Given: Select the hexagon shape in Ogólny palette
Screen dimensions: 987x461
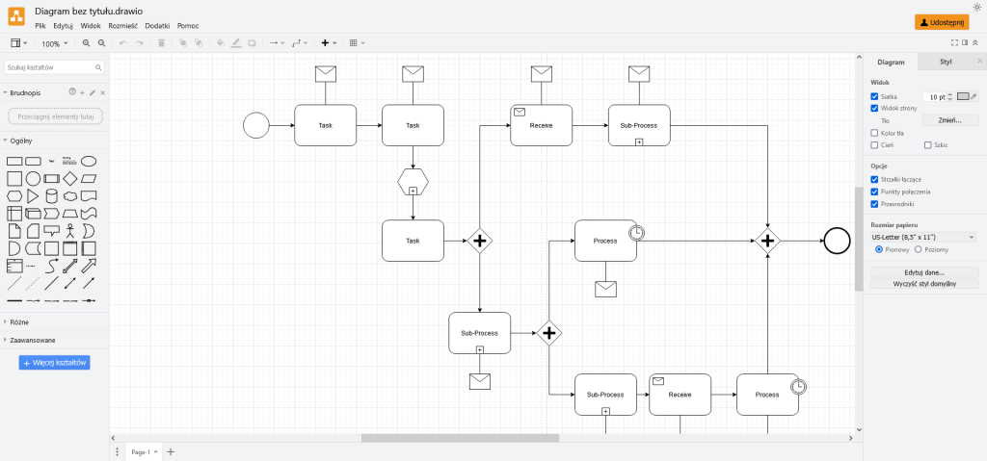Looking at the screenshot, I should click(14, 196).
